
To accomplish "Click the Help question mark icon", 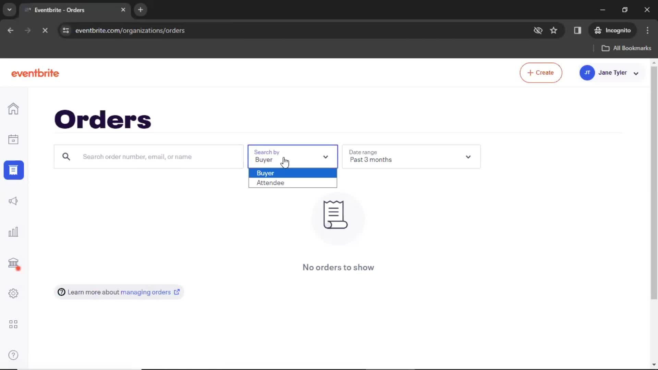I will pyautogui.click(x=13, y=355).
